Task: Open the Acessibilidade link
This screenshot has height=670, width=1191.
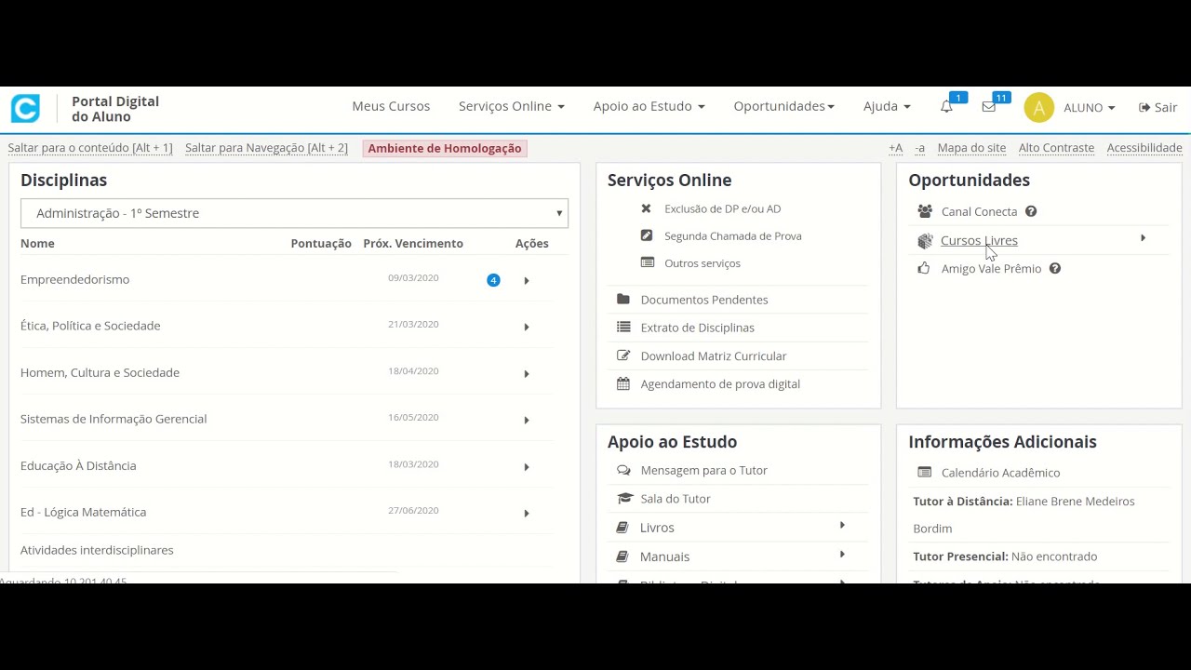Action: pos(1144,148)
